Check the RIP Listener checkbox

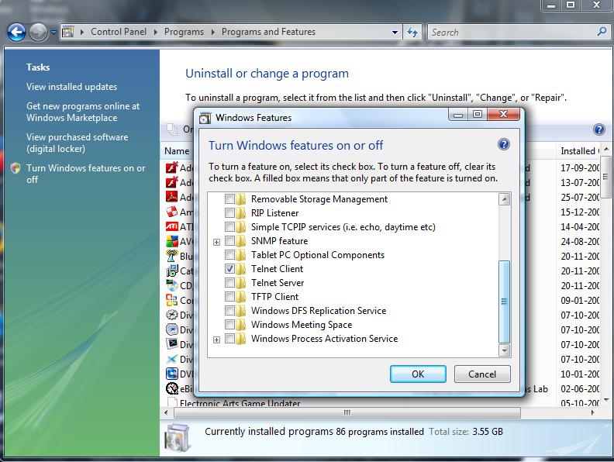point(229,213)
